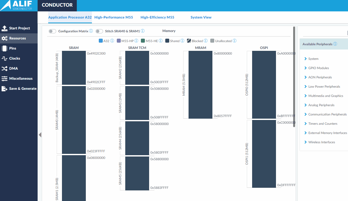The image size is (348, 201).
Task: Click info icon beside Available Peripherals
Action: (x=335, y=44)
